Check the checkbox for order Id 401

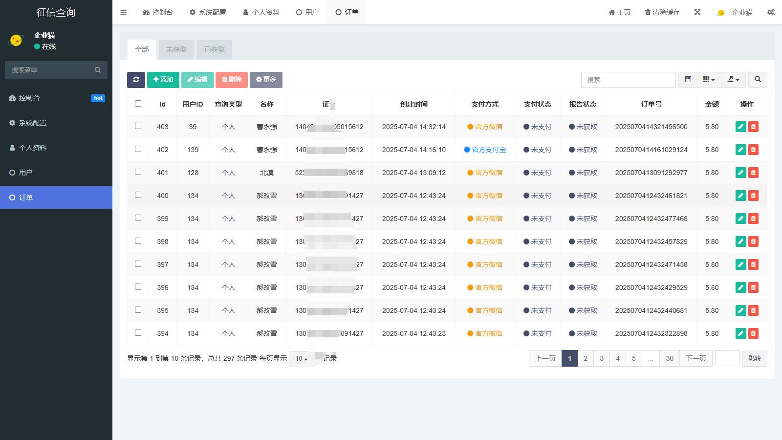pos(138,172)
